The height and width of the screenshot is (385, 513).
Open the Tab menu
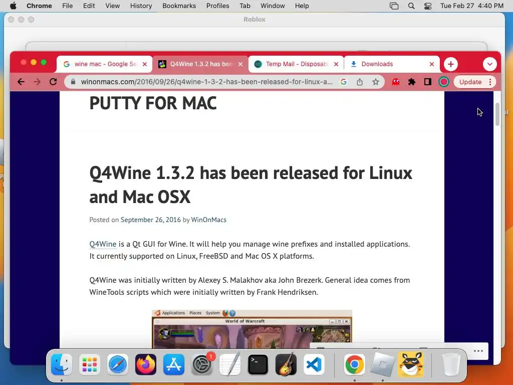tap(244, 6)
